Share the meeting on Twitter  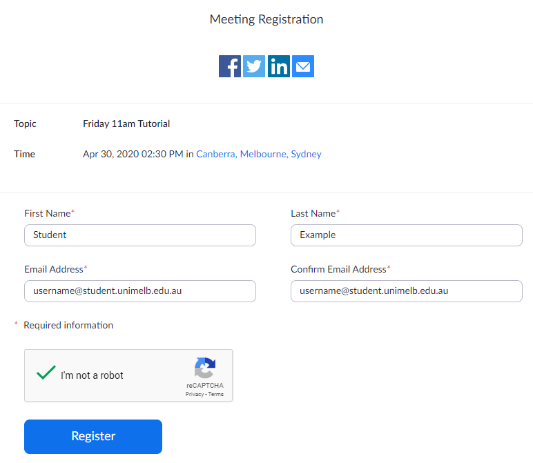254,66
